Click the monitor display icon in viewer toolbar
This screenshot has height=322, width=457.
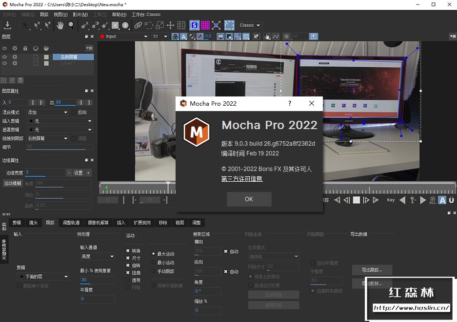(x=220, y=37)
